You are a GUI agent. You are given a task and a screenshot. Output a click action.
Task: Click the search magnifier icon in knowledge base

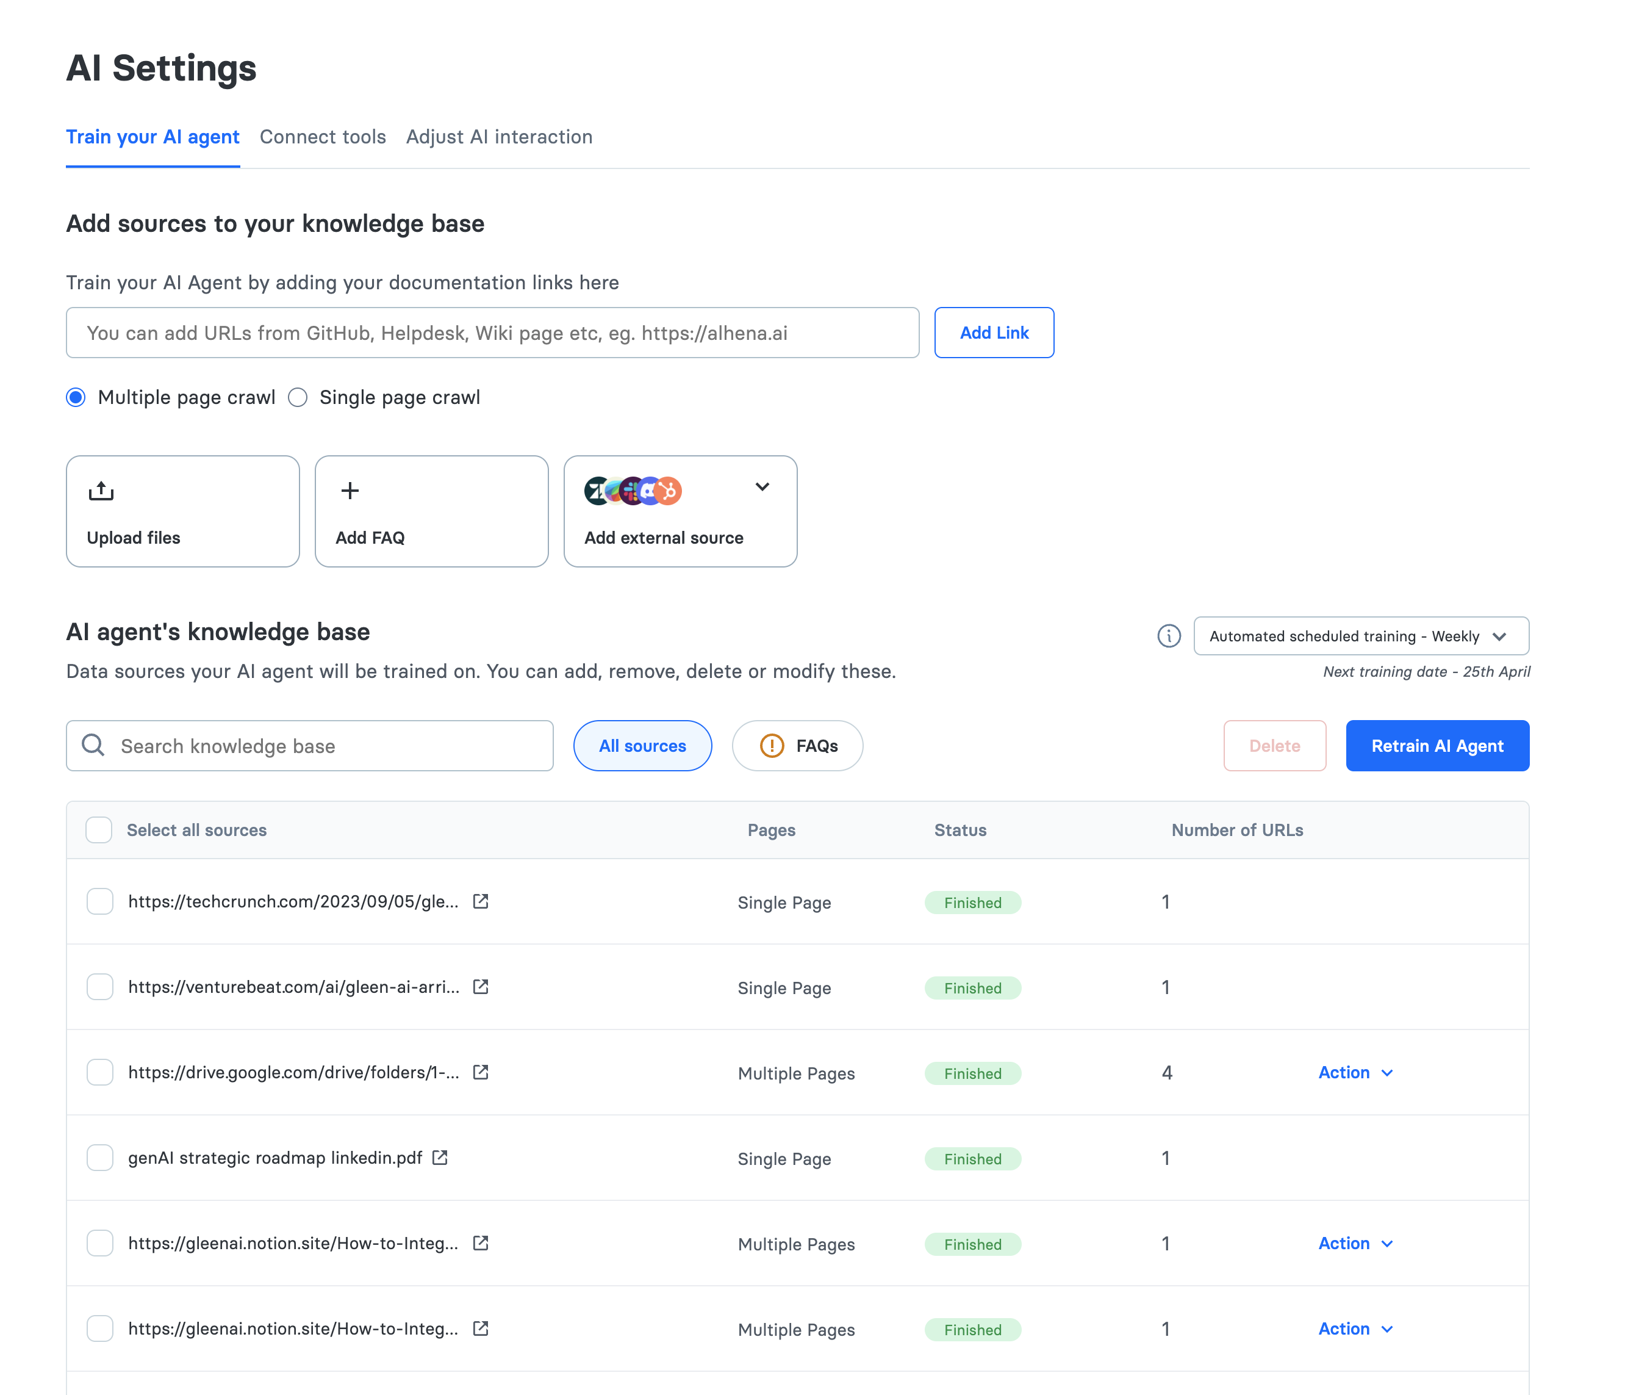pos(93,745)
